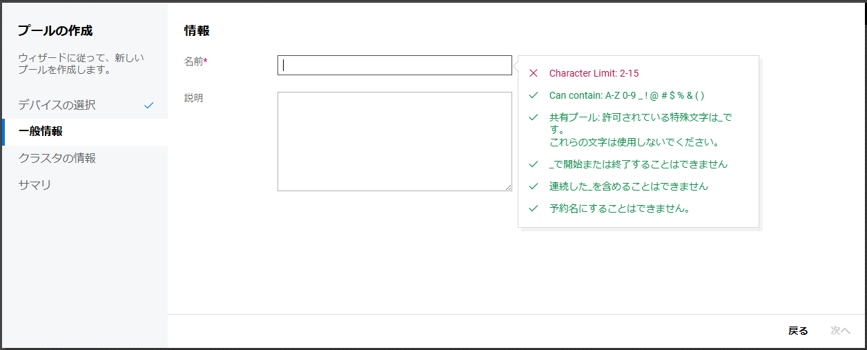Click inside the 説明 text area

394,141
